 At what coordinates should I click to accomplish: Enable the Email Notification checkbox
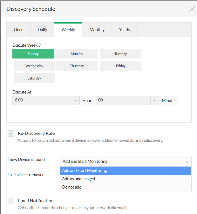tap(11, 201)
